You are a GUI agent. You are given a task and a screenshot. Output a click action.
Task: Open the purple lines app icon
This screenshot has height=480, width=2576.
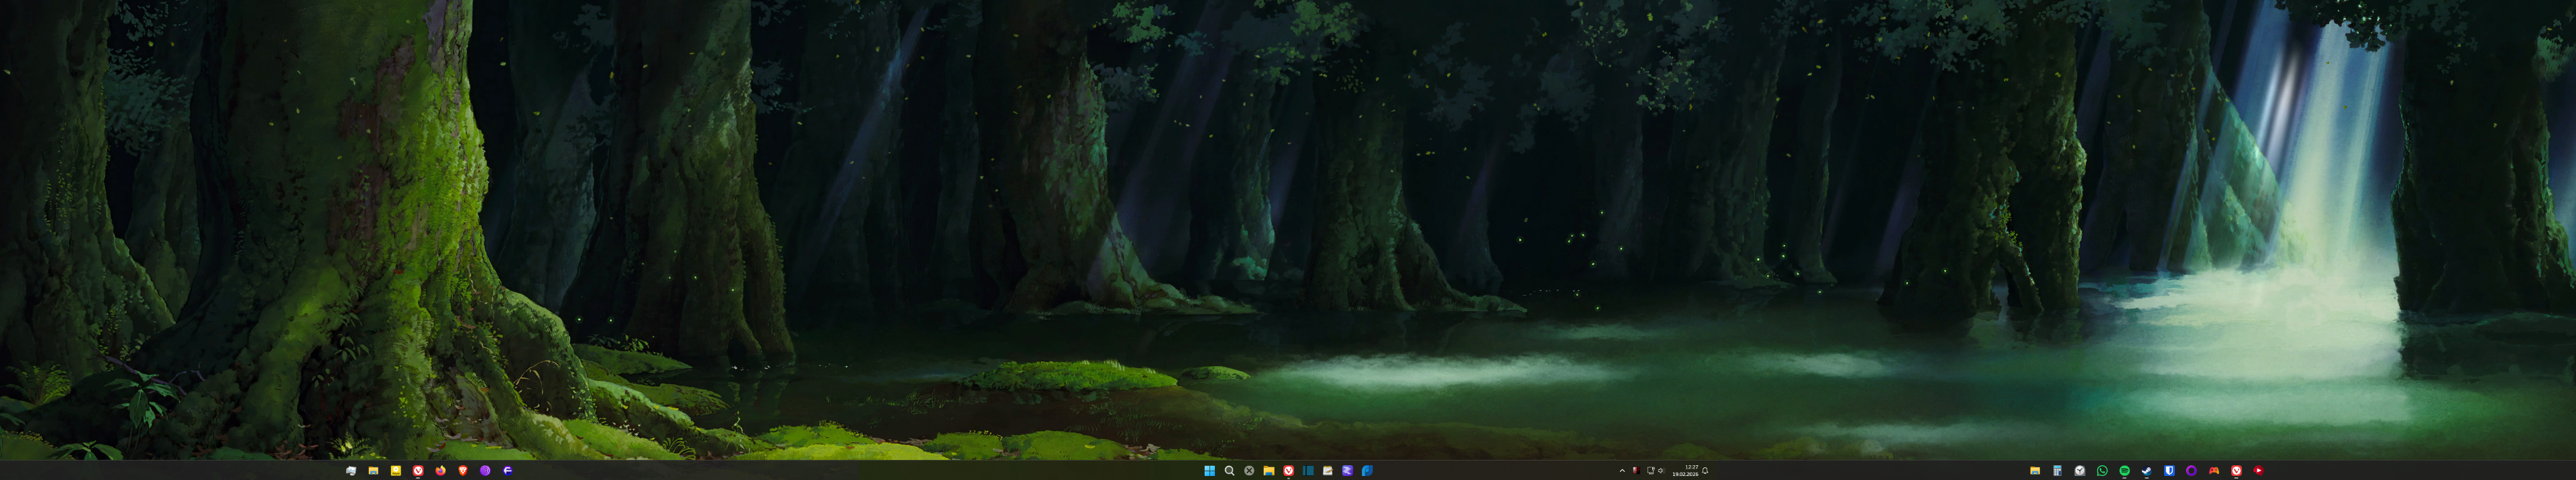coord(1347,470)
